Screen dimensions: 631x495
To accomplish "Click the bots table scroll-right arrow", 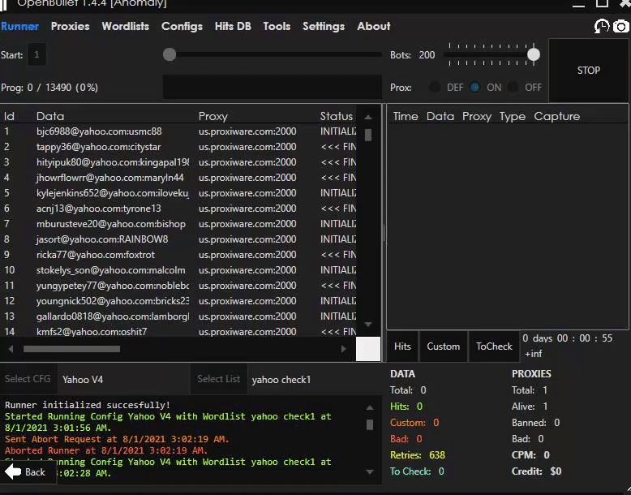I will 343,349.
